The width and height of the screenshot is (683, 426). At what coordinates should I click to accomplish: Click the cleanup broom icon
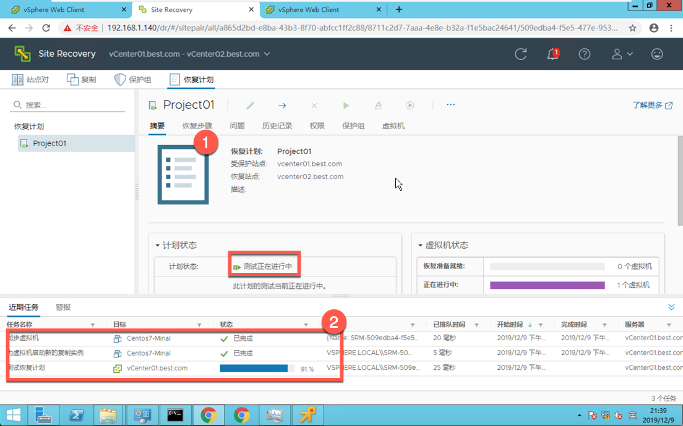(x=378, y=105)
